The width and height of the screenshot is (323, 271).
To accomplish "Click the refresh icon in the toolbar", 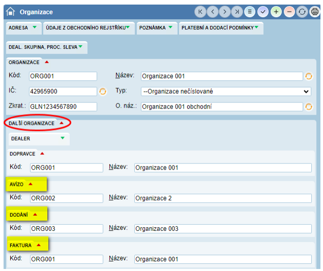I will (302, 12).
